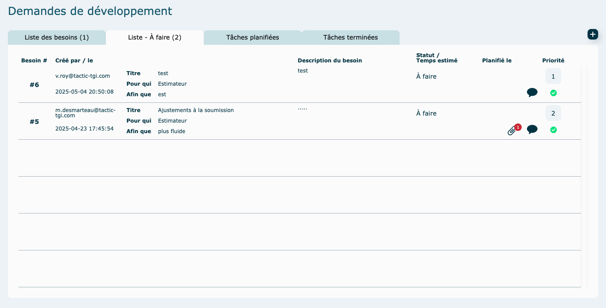Select the Liste - À faire (2) tab
This screenshot has width=606, height=308.
(x=155, y=37)
